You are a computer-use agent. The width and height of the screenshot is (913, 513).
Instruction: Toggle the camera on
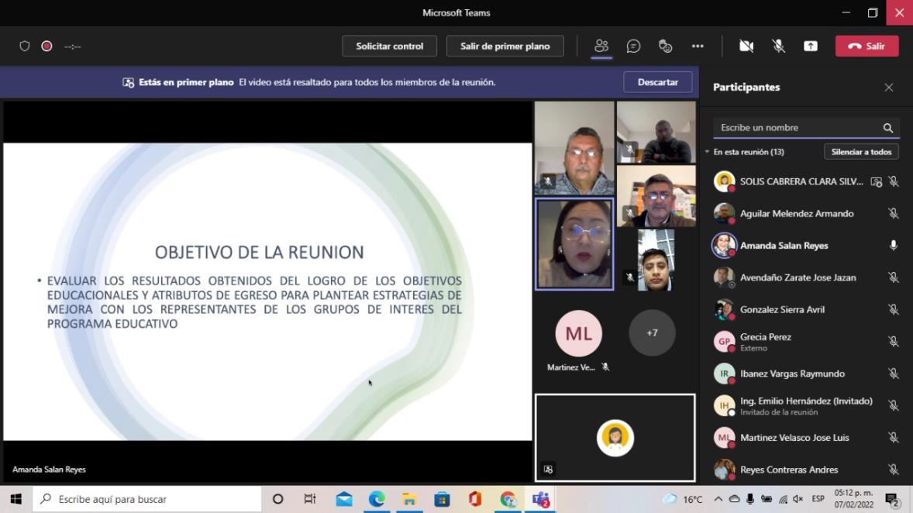click(746, 46)
